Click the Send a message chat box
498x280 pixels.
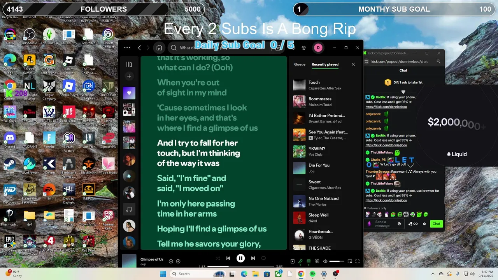(x=385, y=224)
